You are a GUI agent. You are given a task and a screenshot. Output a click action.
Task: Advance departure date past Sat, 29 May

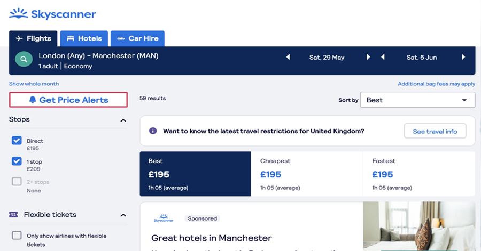pyautogui.click(x=368, y=57)
